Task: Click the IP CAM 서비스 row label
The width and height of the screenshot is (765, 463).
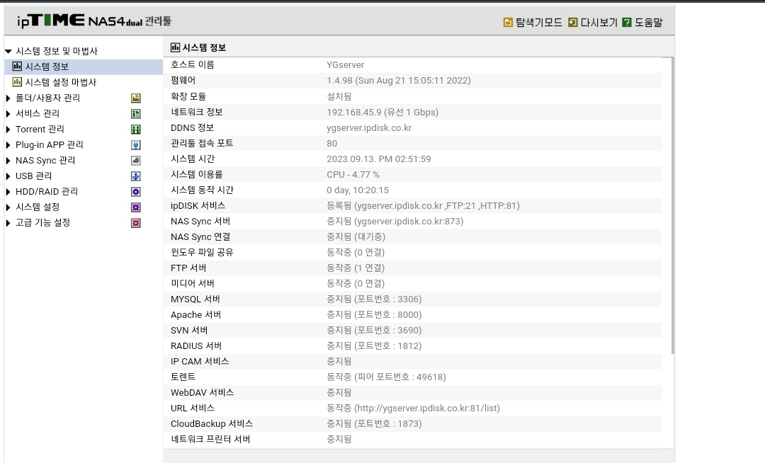Action: (200, 361)
